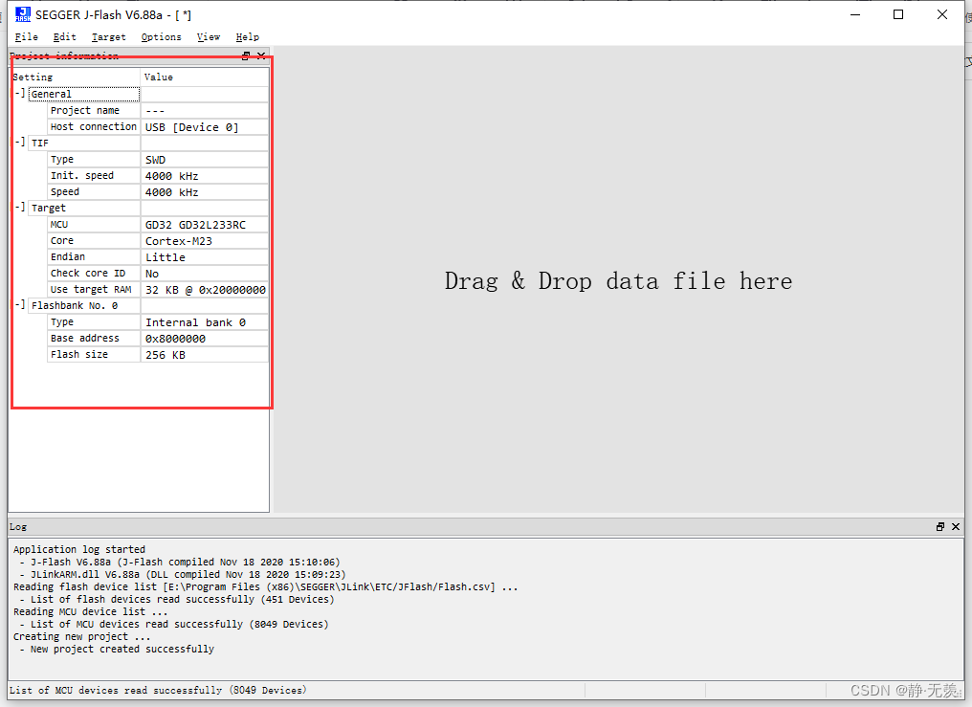This screenshot has height=707, width=972.
Task: Minimize the J-Flash window
Action: coord(855,14)
